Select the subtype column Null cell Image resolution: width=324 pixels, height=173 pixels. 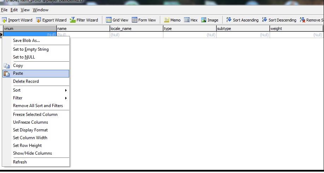point(243,35)
